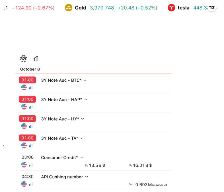Toggle the G20 countries filter
The height and width of the screenshot is (192, 224).
(23, 59)
